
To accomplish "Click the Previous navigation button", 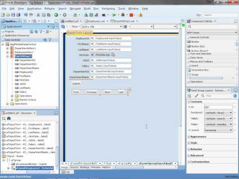I will click(92, 92).
